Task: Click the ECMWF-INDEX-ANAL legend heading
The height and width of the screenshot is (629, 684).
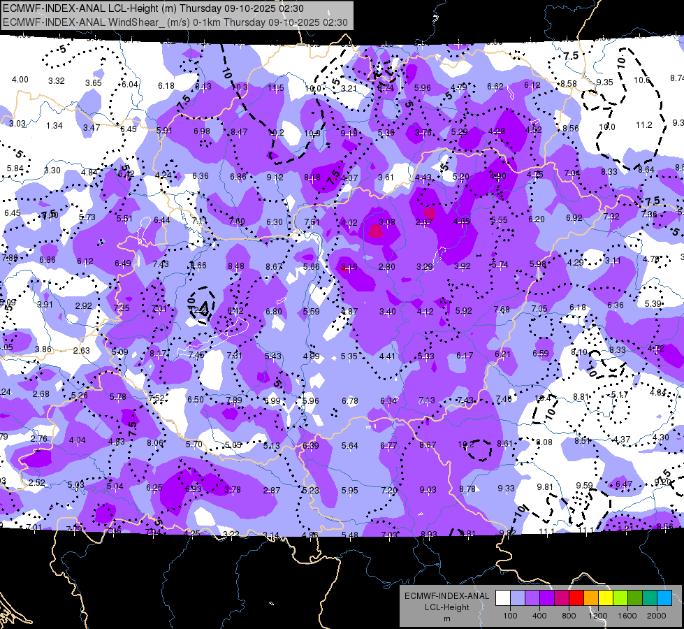Action: click(x=446, y=596)
